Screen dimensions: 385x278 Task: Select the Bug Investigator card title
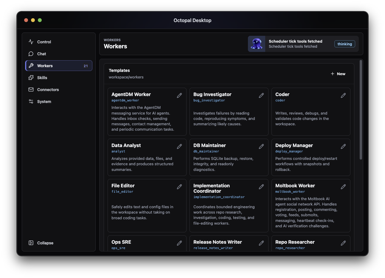212,94
